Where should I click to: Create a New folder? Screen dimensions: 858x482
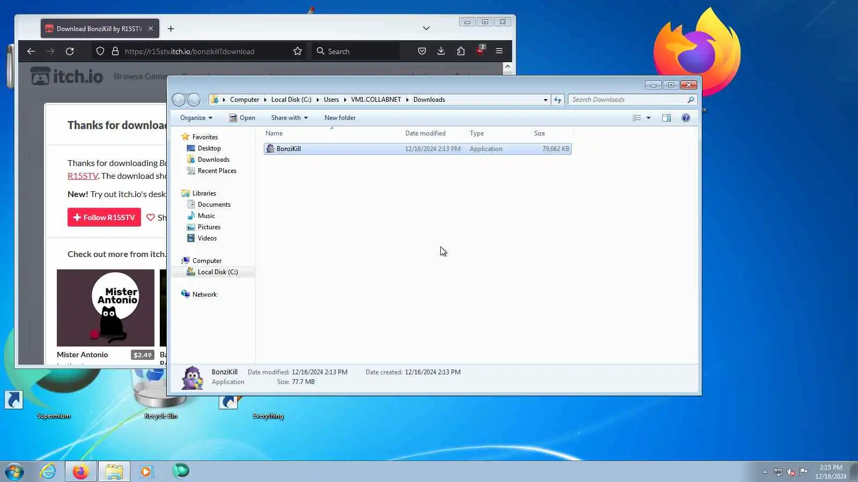(x=340, y=118)
